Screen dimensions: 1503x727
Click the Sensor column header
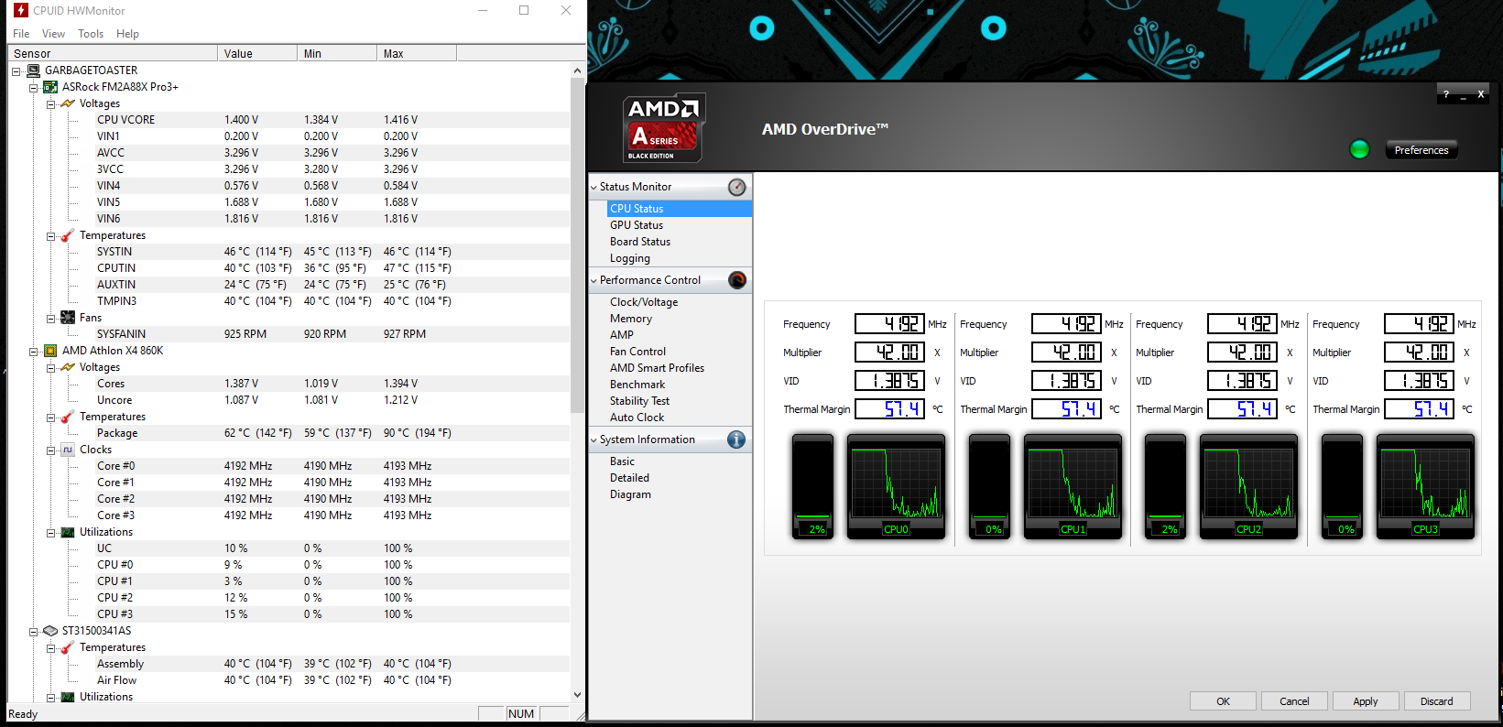click(113, 54)
